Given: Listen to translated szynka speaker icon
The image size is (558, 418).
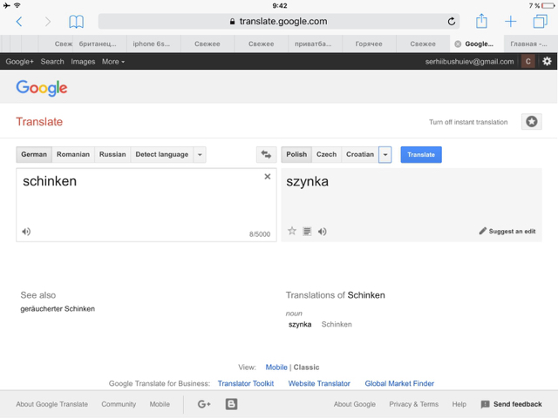Looking at the screenshot, I should click(x=323, y=232).
